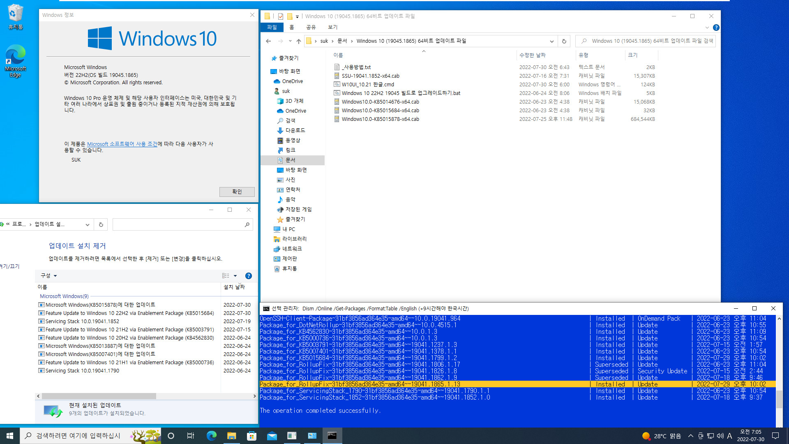
Task: Sort files by 수정한 날짜 column
Action: 533,55
